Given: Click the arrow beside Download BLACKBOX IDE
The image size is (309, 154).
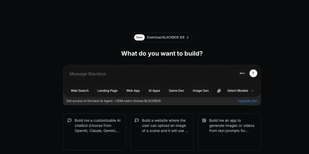Looking at the screenshot, I should 188,37.
